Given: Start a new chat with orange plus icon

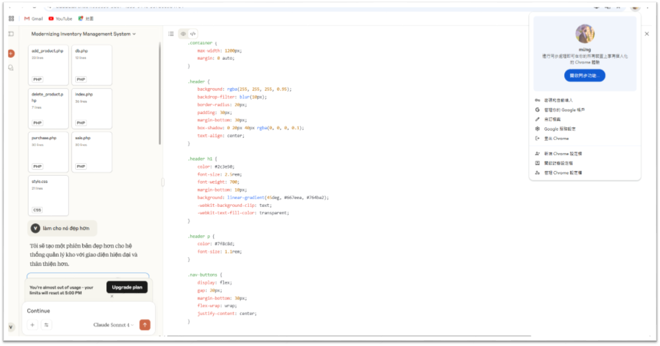Looking at the screenshot, I should [x=11, y=53].
